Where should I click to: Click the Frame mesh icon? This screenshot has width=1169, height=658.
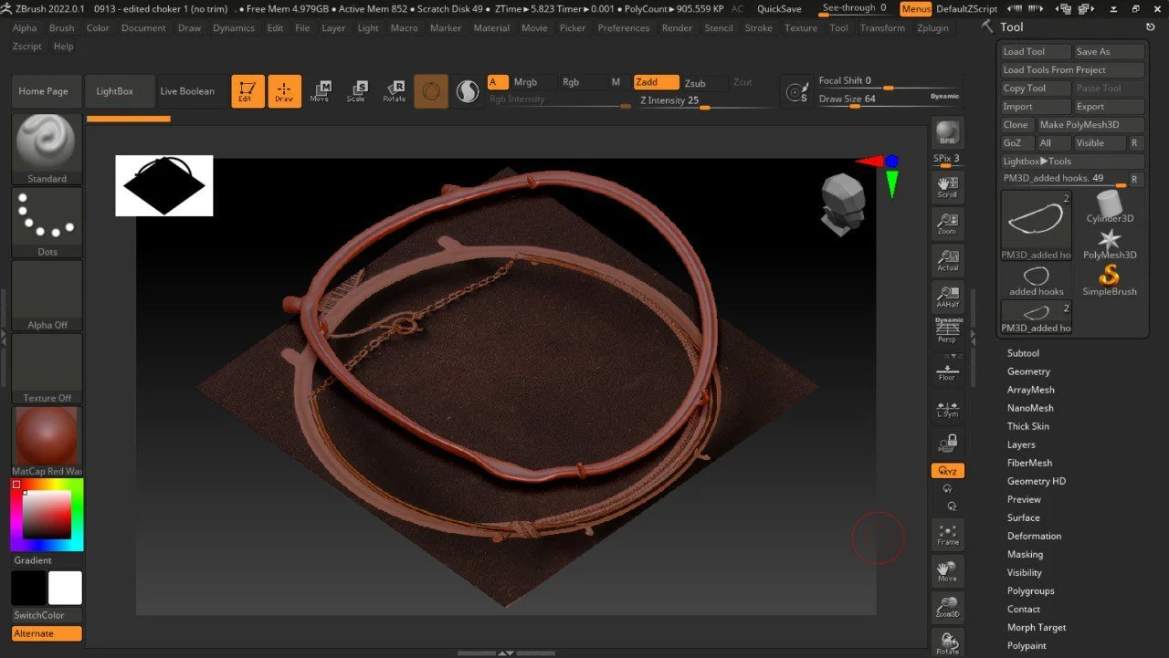[x=947, y=534]
